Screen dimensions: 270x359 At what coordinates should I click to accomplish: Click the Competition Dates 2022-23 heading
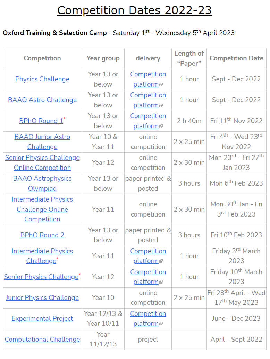(x=134, y=10)
